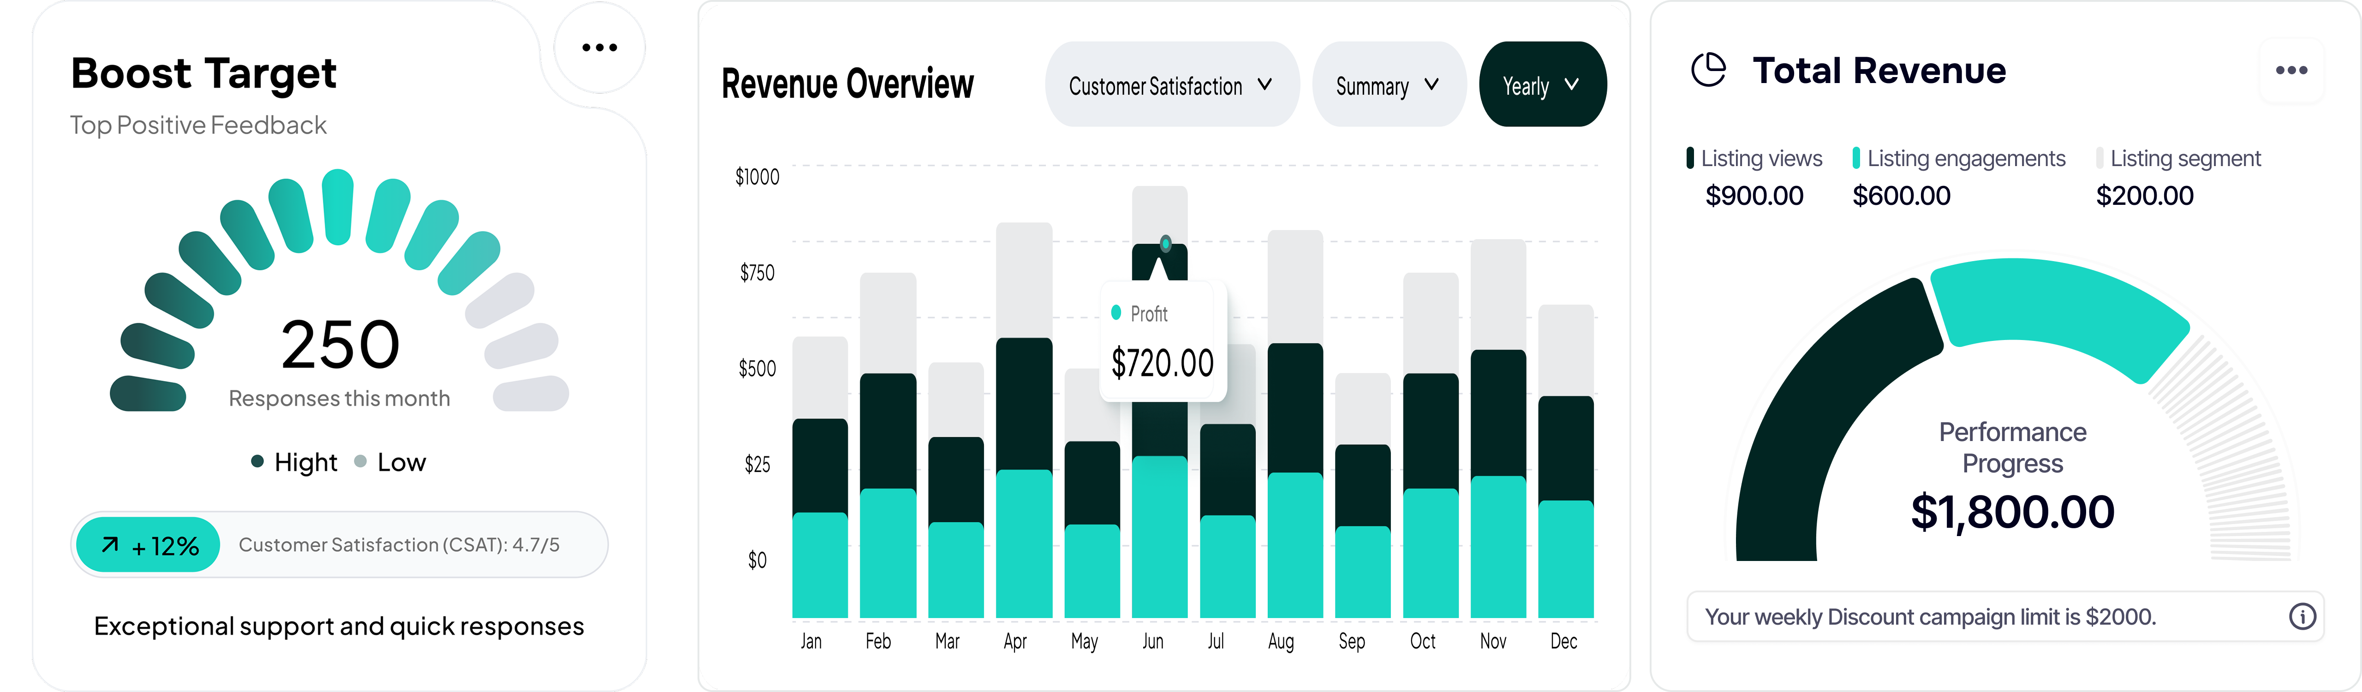Select the Dec month label
This screenshot has width=2362, height=692.
tap(1563, 642)
